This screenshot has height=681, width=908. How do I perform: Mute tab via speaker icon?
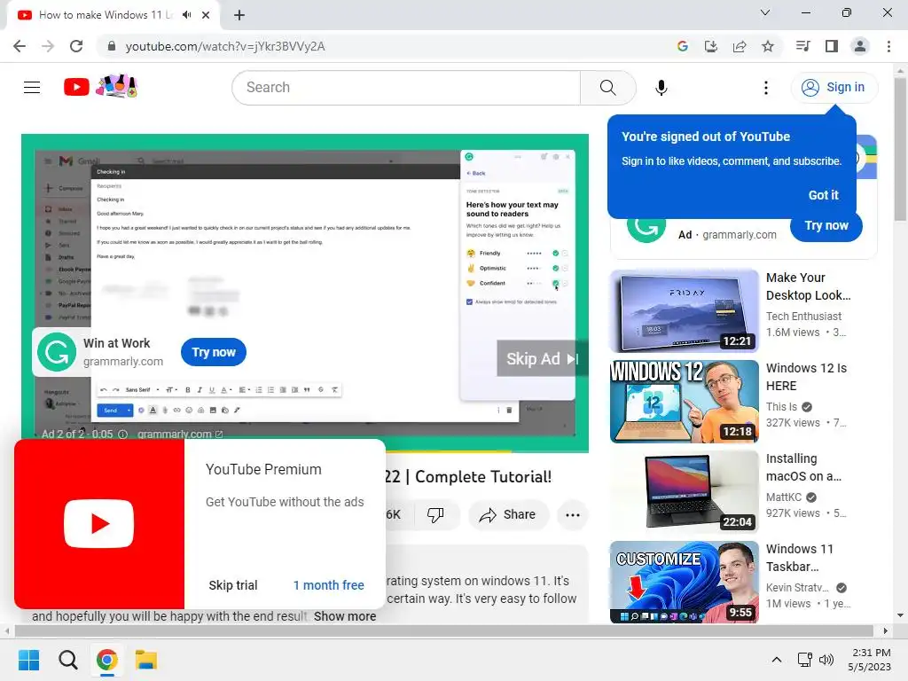point(186,15)
